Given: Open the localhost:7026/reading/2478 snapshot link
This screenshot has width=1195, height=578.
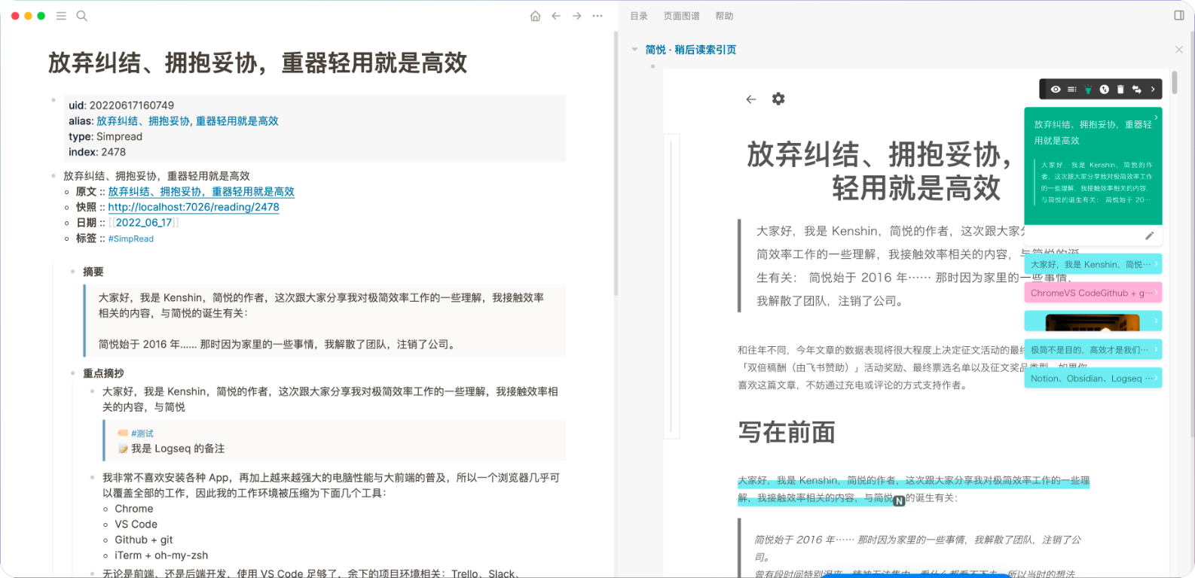Looking at the screenshot, I should pos(193,207).
